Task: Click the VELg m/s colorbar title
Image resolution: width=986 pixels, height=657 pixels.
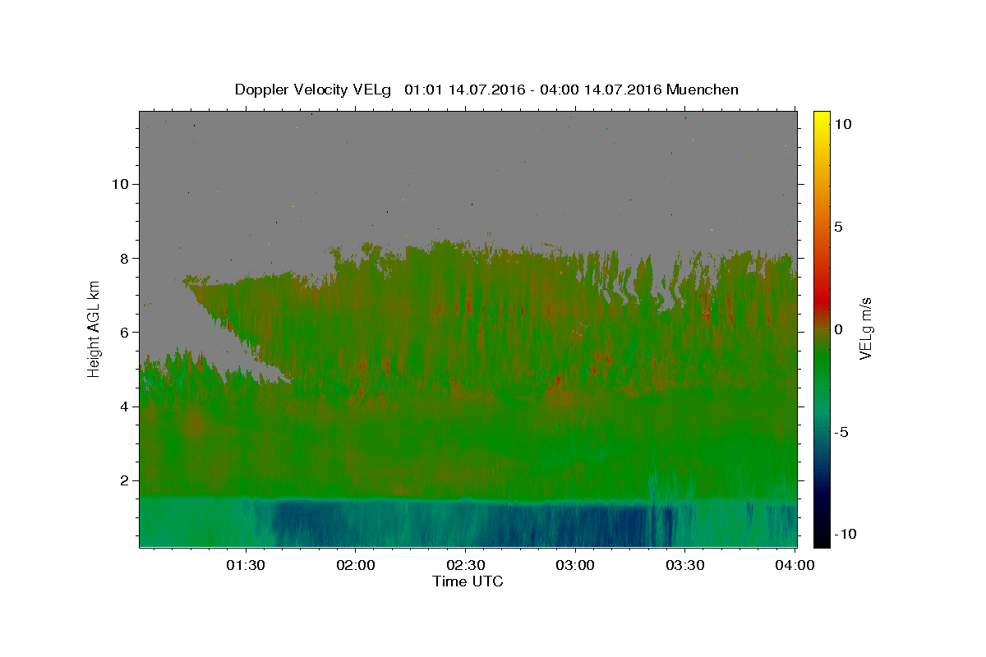Action: coord(865,328)
